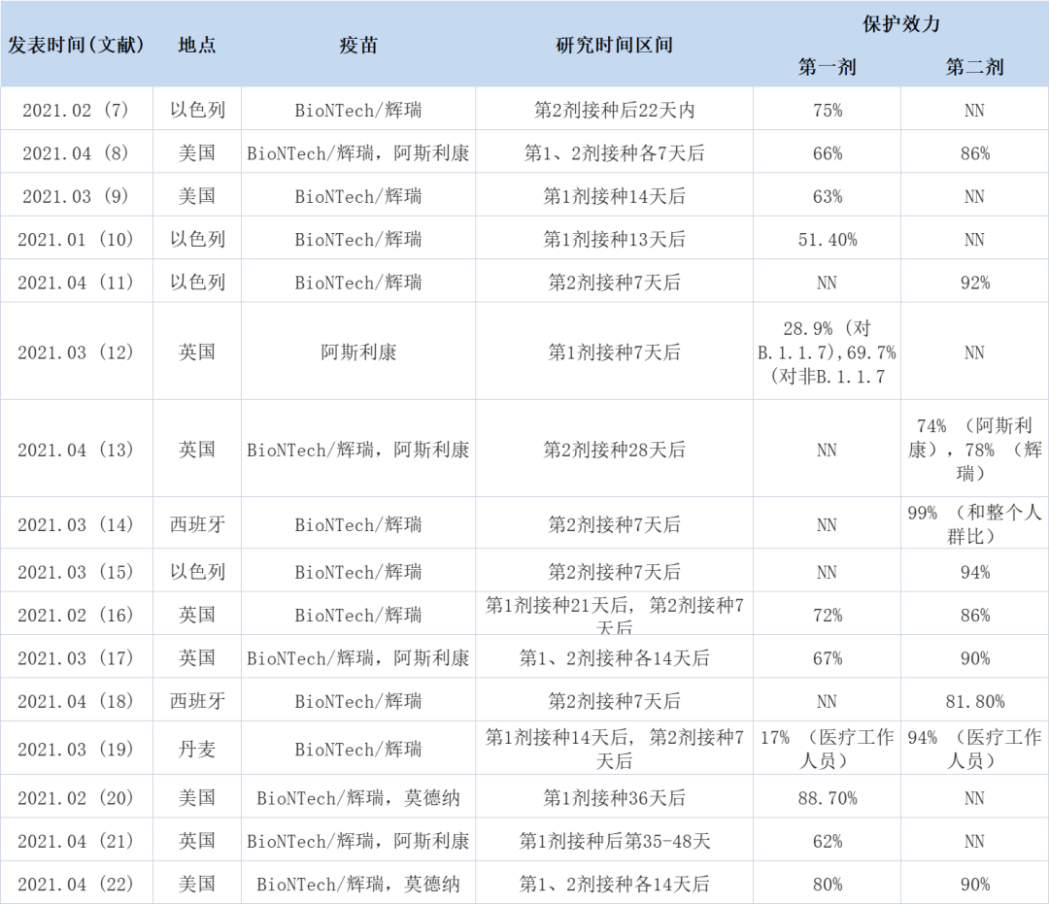Click the cell 2021.01 (10)
The image size is (1049, 904).
[77, 239]
